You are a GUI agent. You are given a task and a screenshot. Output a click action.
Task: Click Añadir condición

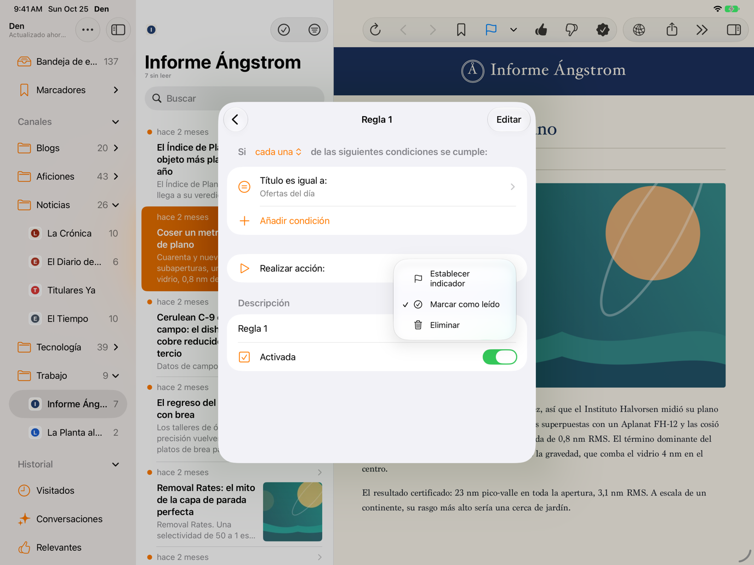[294, 221]
